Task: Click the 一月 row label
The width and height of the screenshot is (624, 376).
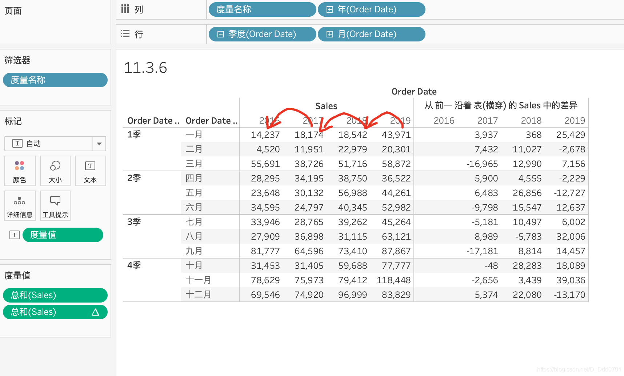Action: click(194, 135)
